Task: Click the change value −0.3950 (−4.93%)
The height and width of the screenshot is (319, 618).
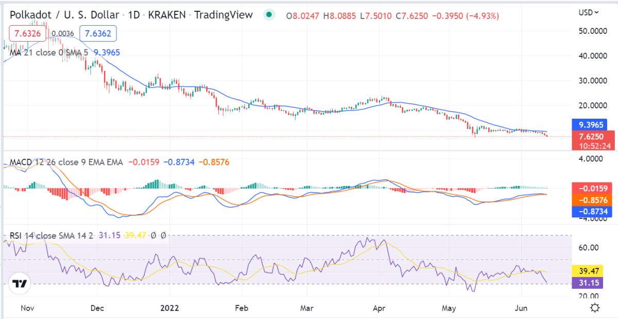Action: pos(466,16)
